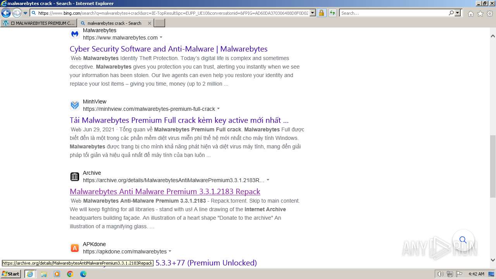Open Action Center flag tray icon

[459, 274]
